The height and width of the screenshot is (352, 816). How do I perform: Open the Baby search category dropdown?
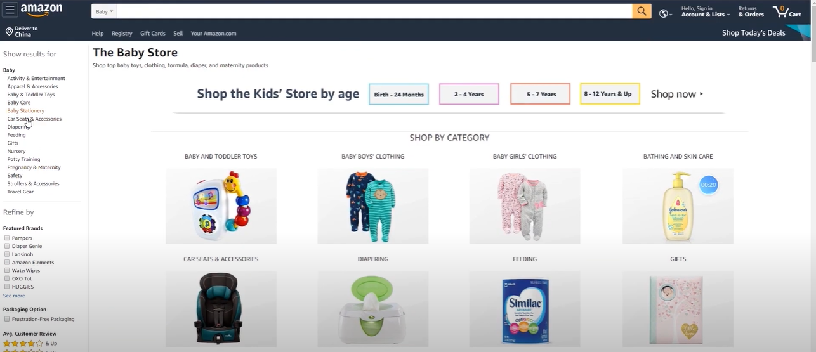pos(105,11)
